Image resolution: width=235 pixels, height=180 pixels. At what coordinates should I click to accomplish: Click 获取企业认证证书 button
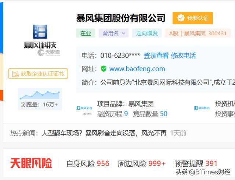pos(38,74)
